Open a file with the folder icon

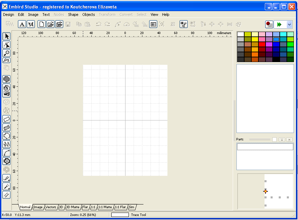[x=50, y=24]
